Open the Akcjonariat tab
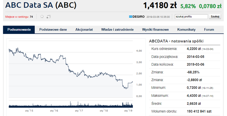This screenshot has height=116, width=227. [84, 30]
